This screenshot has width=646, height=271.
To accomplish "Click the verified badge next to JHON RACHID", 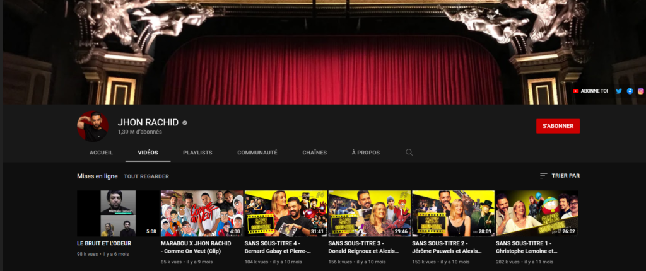I will point(185,123).
